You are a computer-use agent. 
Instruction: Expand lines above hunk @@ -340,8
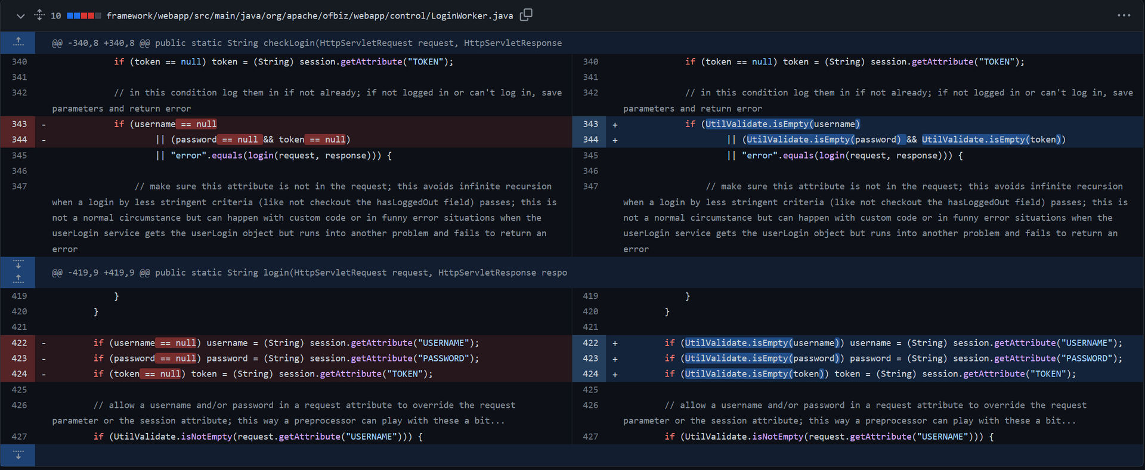click(x=18, y=42)
